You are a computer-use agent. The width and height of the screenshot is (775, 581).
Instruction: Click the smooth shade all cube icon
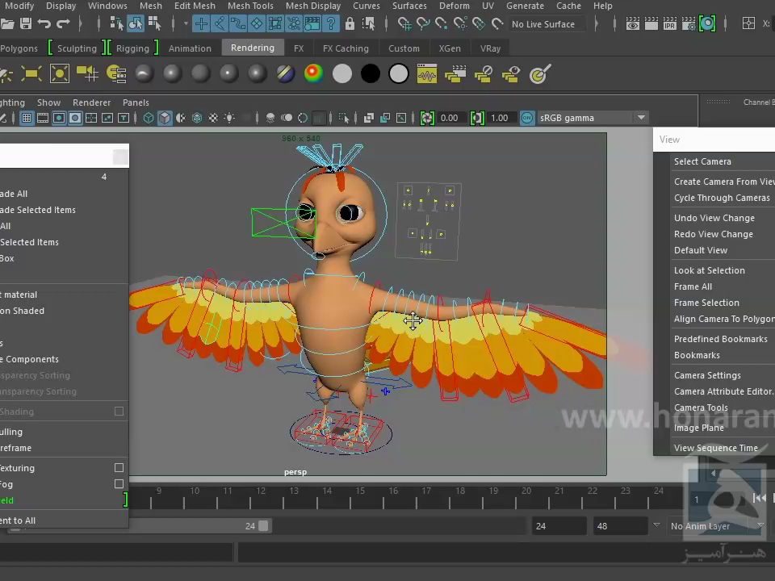(165, 118)
